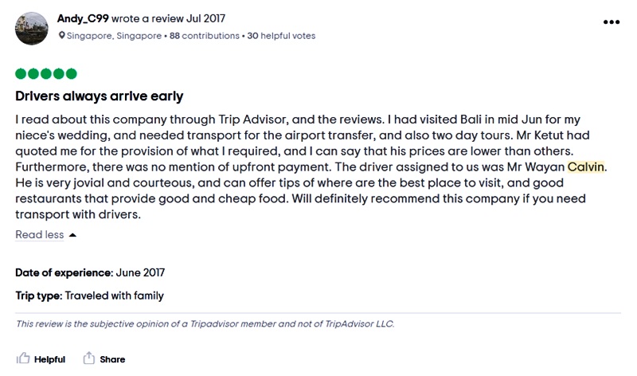Image resolution: width=637 pixels, height=376 pixels.
Task: Click the five green rating bubbles
Action: pyautogui.click(x=46, y=74)
